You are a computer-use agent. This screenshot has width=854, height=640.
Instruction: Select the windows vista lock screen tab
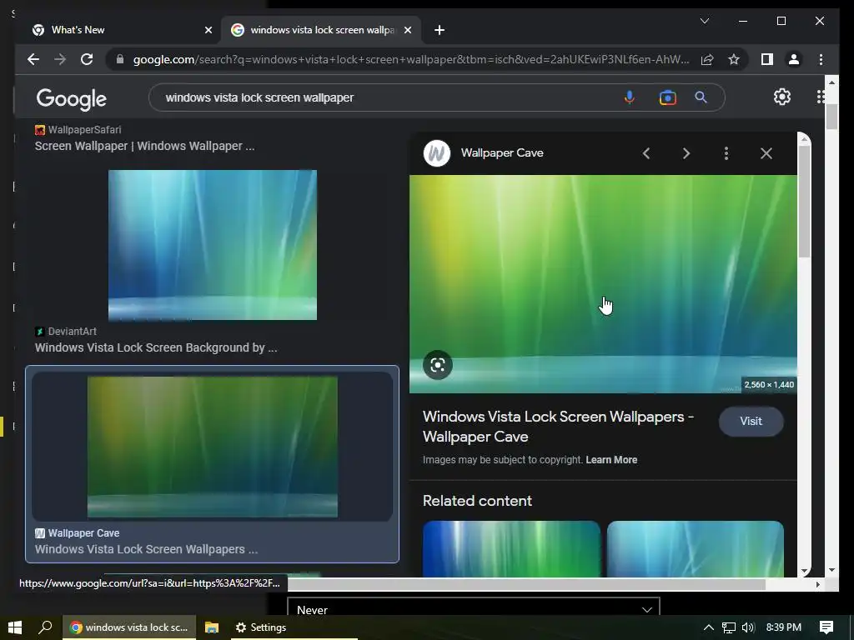(320, 30)
